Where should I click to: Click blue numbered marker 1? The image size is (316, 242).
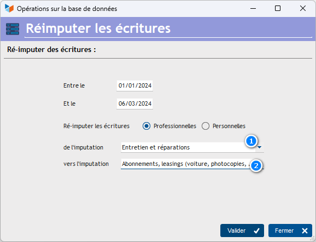point(251,141)
